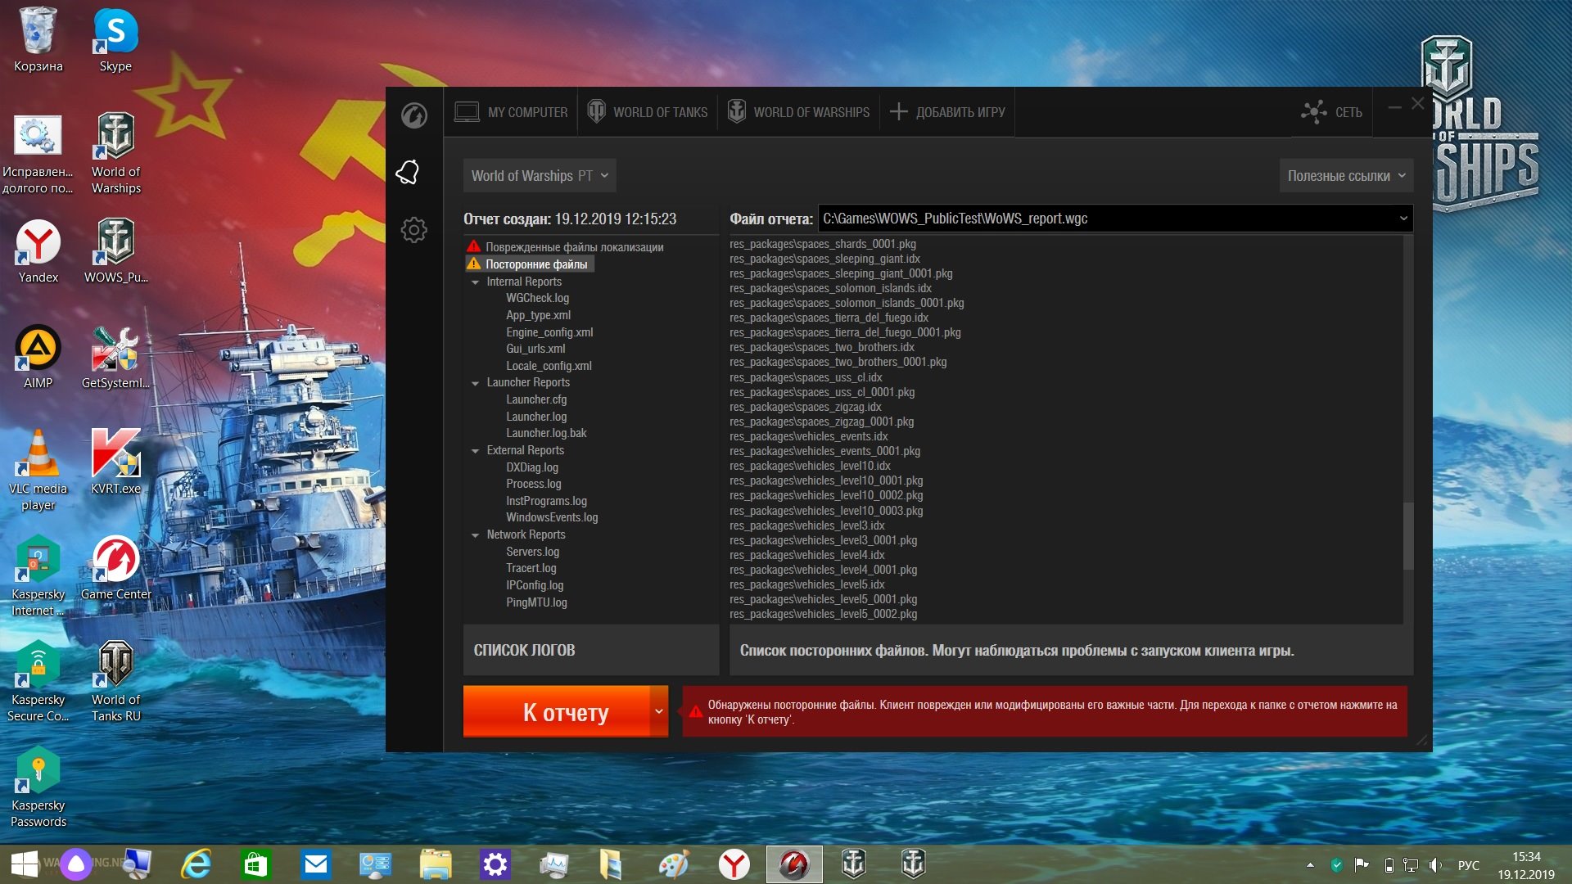Open Servers.log in the tree

pos(533,552)
